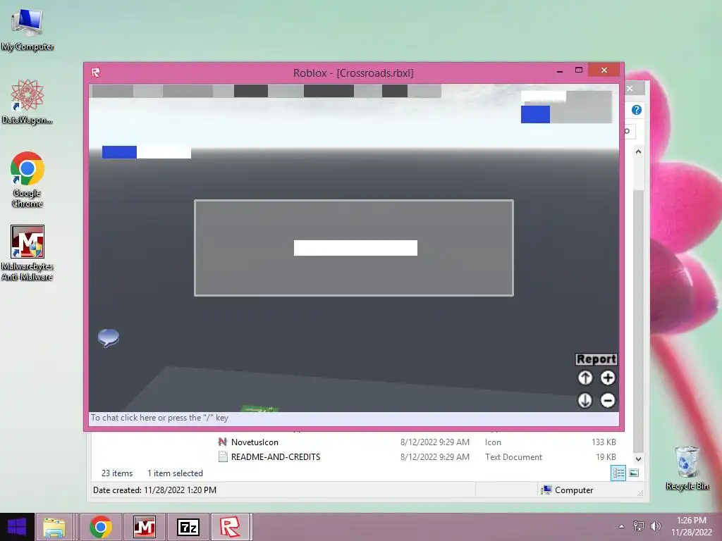Switch Explorer to details view

[x=618, y=473]
